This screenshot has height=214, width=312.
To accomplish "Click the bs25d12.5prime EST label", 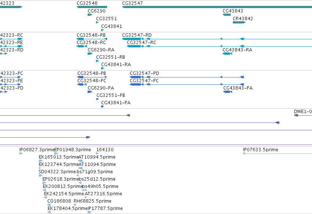I will [x=97, y=179].
